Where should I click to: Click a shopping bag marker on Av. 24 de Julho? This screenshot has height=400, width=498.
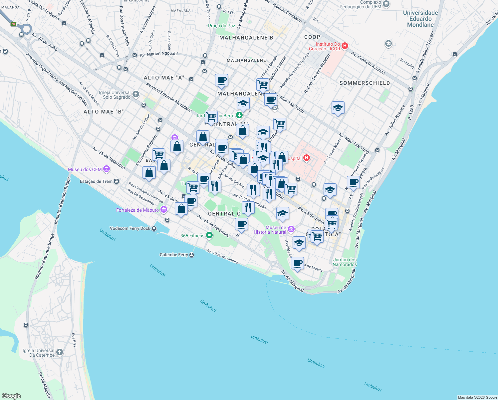243,160
